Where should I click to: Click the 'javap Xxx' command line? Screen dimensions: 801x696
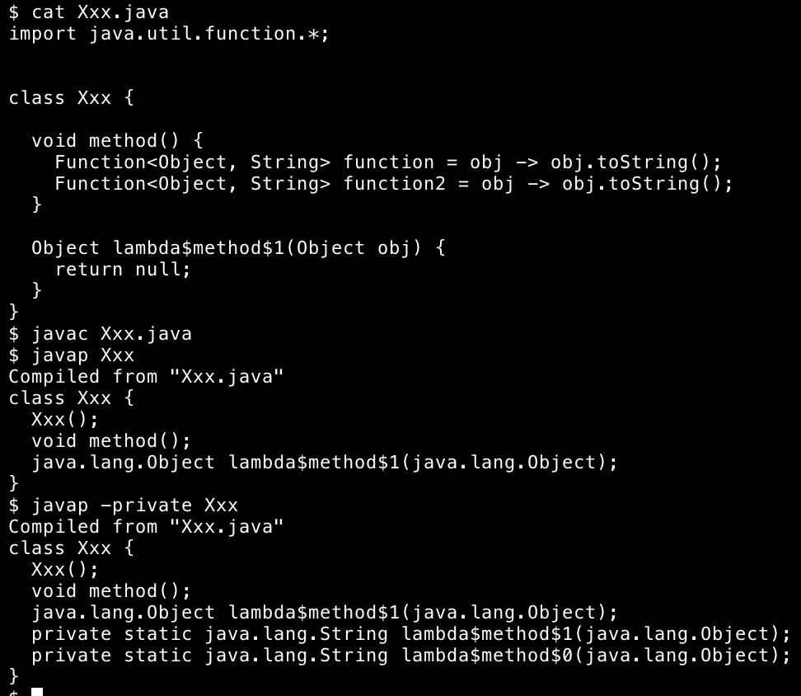click(x=72, y=355)
